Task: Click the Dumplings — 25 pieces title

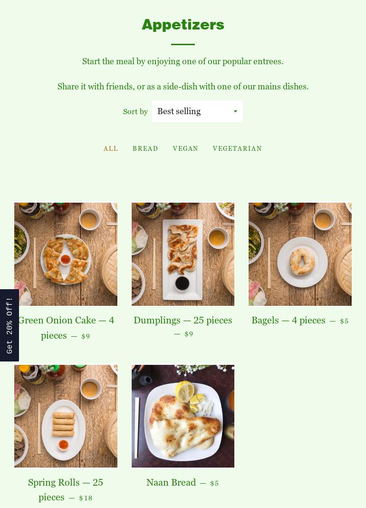Action: pyautogui.click(x=183, y=321)
